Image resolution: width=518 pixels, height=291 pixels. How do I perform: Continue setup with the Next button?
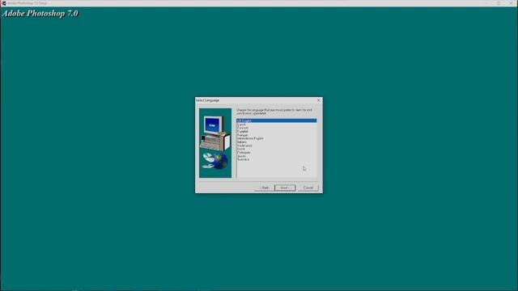pyautogui.click(x=285, y=188)
